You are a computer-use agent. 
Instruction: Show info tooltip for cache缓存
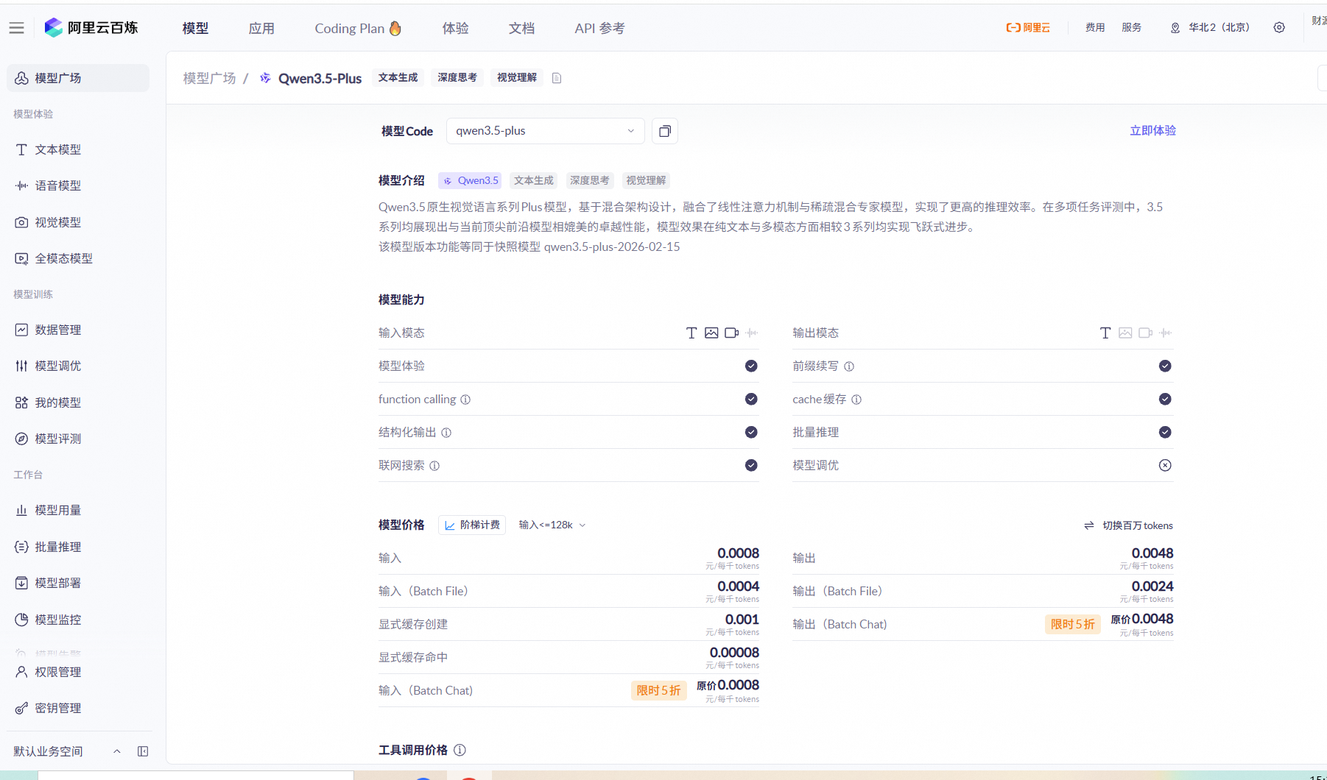[856, 400]
